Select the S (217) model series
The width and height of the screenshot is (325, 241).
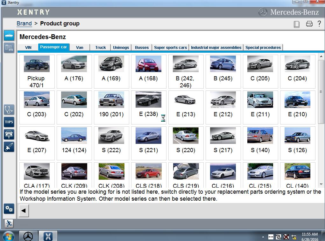pos(223,143)
